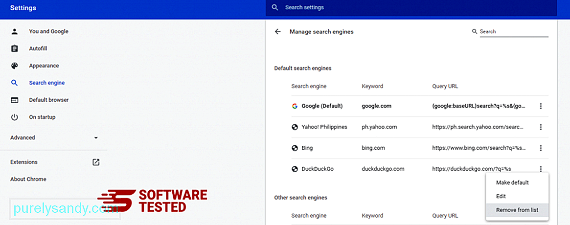Click the google.com keyword

tap(376, 106)
